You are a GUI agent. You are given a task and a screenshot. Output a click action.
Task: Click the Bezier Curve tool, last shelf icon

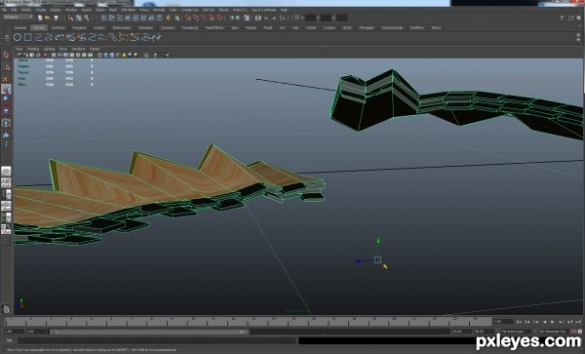[156, 37]
